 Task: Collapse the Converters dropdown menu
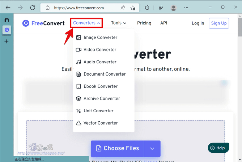coord(86,23)
